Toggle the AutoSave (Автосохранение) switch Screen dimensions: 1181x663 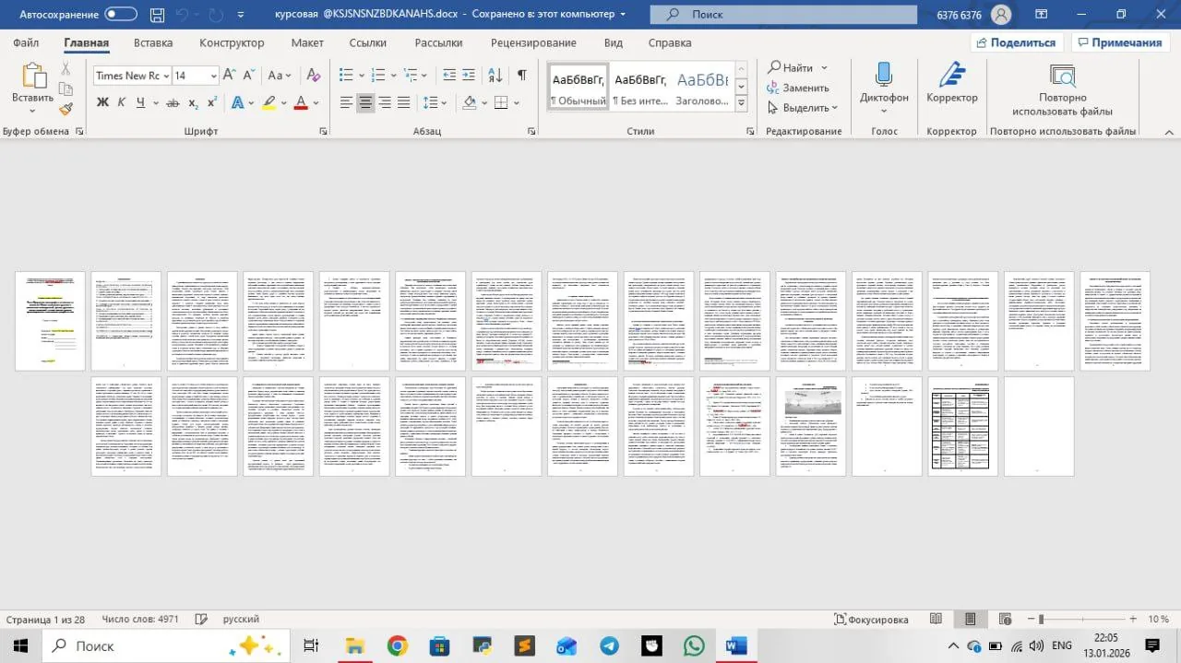(x=121, y=14)
